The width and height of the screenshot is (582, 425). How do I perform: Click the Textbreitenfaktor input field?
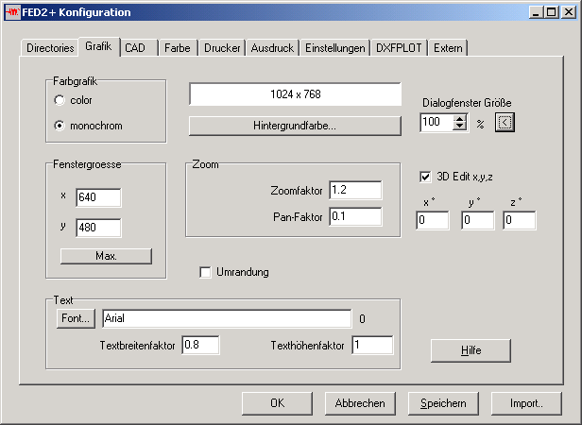click(x=200, y=346)
